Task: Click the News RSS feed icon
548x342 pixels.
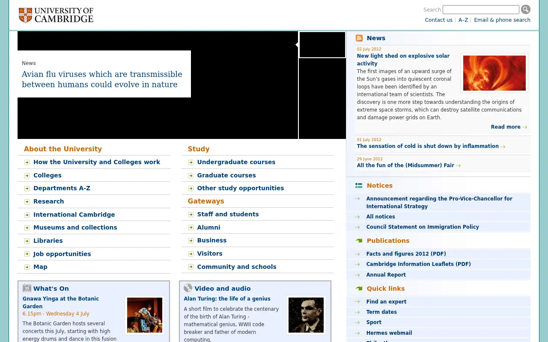Action: [x=359, y=38]
